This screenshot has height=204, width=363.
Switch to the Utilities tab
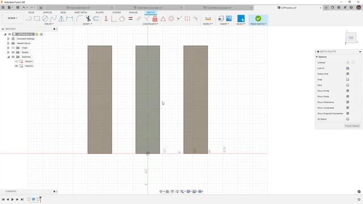(x=117, y=12)
